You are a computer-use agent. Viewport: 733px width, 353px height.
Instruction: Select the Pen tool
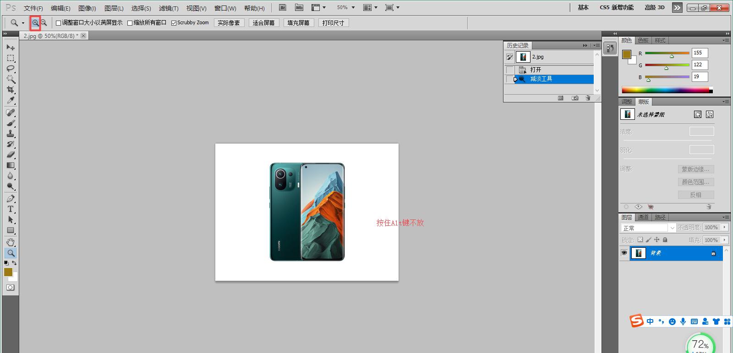coord(11,198)
